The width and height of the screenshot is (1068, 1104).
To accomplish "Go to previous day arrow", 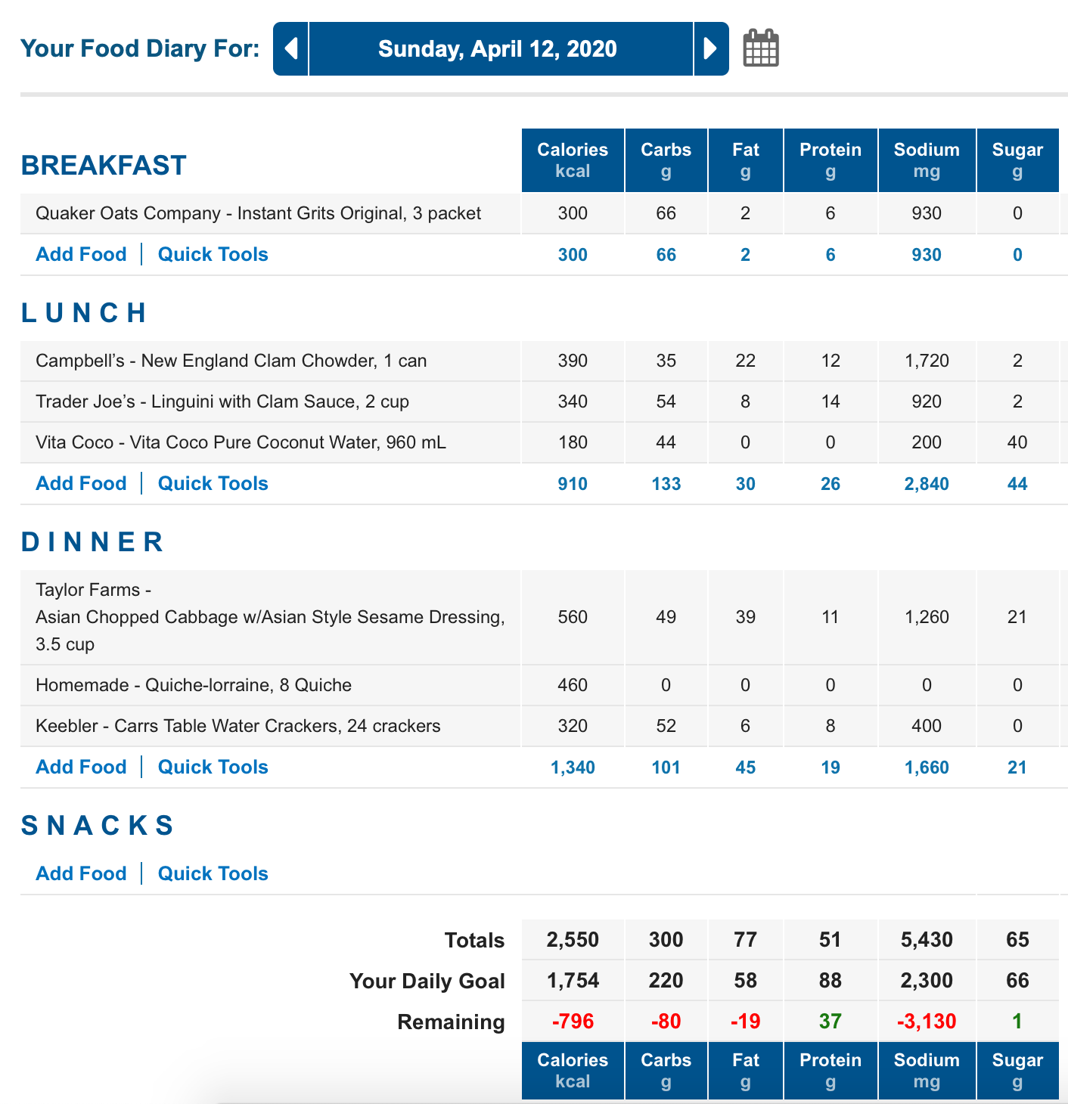I will tap(290, 49).
